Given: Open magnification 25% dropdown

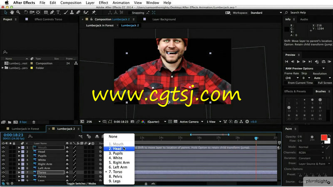Looking at the screenshot, I should 93,122.
